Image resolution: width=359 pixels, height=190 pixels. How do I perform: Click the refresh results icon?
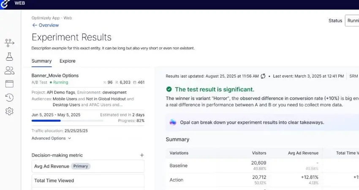(263, 76)
